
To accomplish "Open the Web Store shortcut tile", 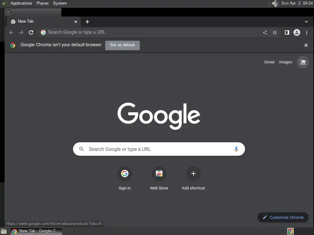I will [x=159, y=178].
